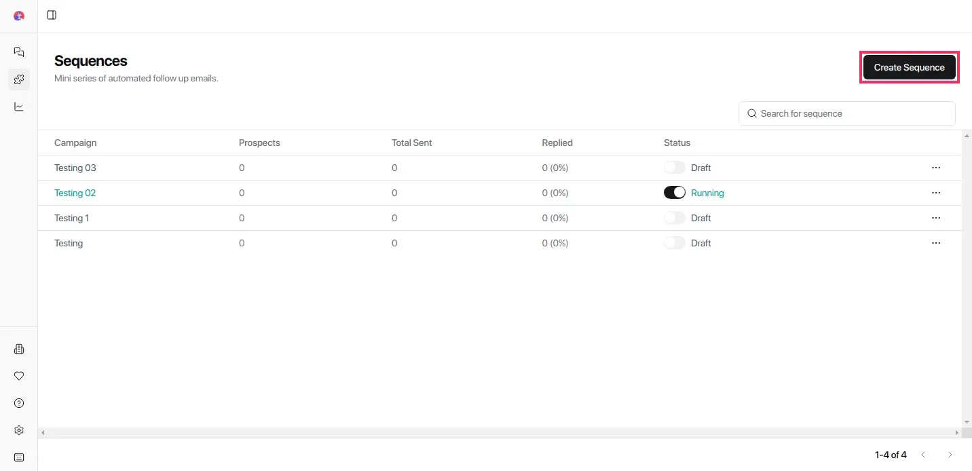Turn on the Testing 1 status toggle
The width and height of the screenshot is (972, 471).
675,218
